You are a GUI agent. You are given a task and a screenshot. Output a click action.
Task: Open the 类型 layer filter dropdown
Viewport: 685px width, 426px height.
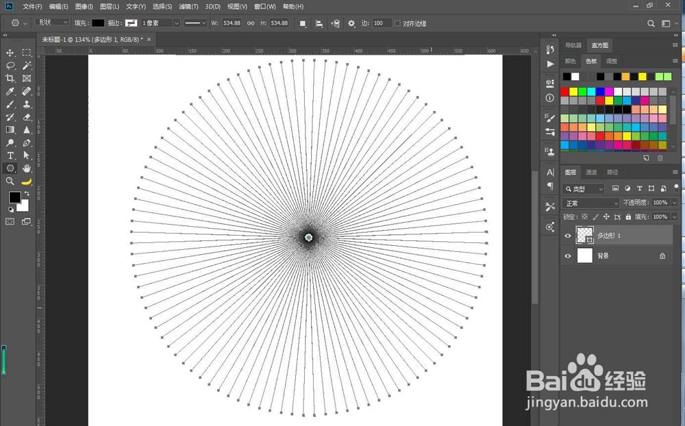pyautogui.click(x=584, y=189)
